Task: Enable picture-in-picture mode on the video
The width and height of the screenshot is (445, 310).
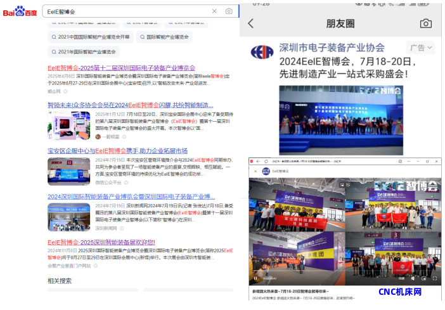Action: click(x=423, y=278)
